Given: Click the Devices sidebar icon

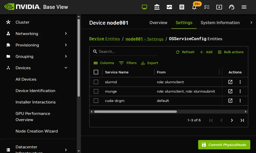Looking at the screenshot, I should click(x=8, y=68).
